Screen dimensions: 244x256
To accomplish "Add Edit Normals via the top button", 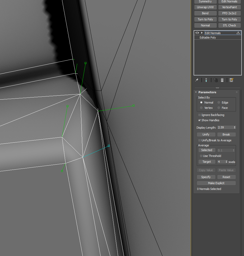I will [229, 2].
